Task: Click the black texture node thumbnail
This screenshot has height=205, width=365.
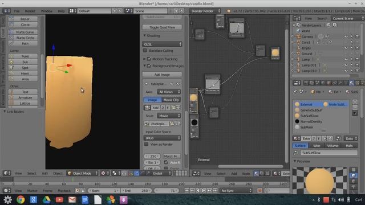Action: coord(194,122)
